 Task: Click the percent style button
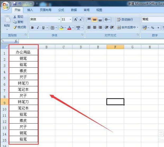153,28
